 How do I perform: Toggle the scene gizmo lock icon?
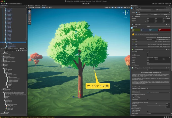pyautogui.click(x=128, y=10)
